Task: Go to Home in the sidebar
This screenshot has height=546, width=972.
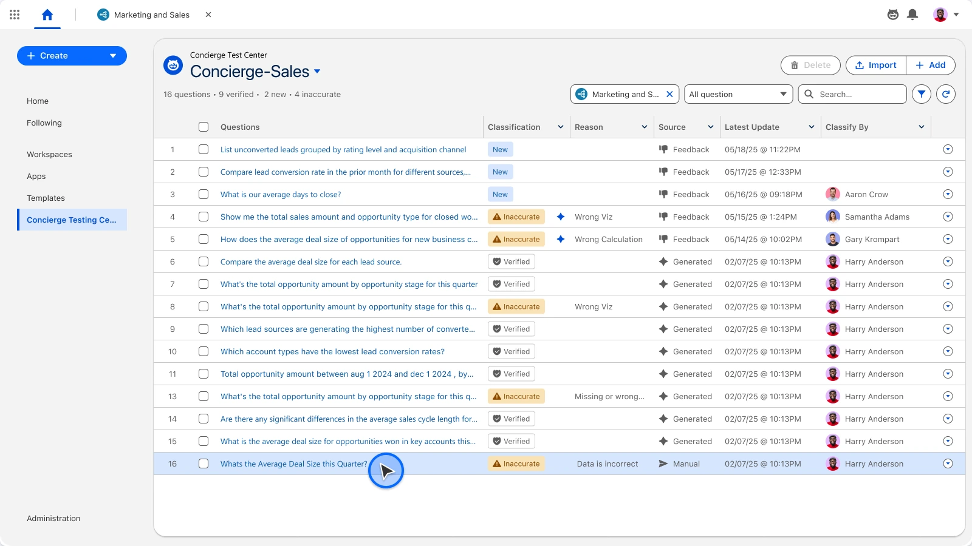Action: tap(38, 101)
